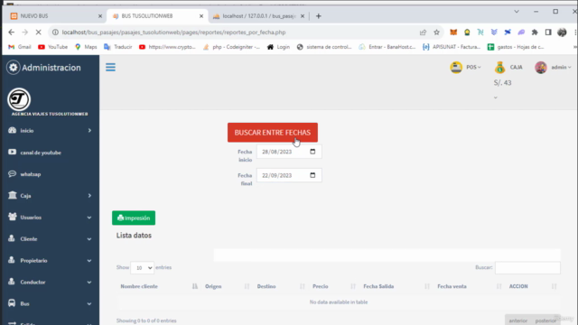Image resolution: width=578 pixels, height=325 pixels.
Task: Click the posterior pagination button
Action: (x=545, y=320)
